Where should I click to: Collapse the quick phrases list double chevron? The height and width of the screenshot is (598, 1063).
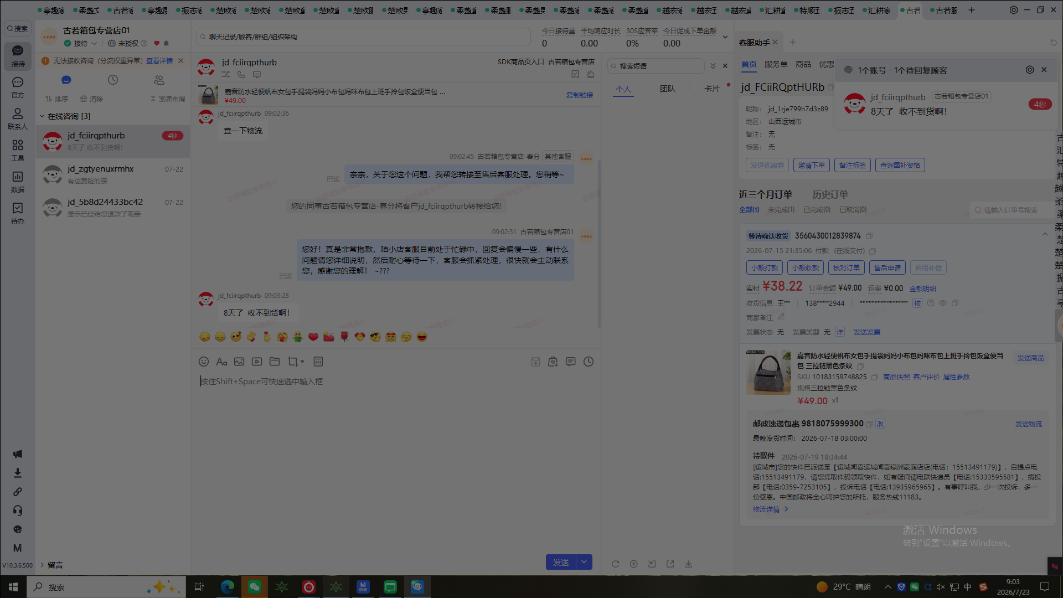713,66
